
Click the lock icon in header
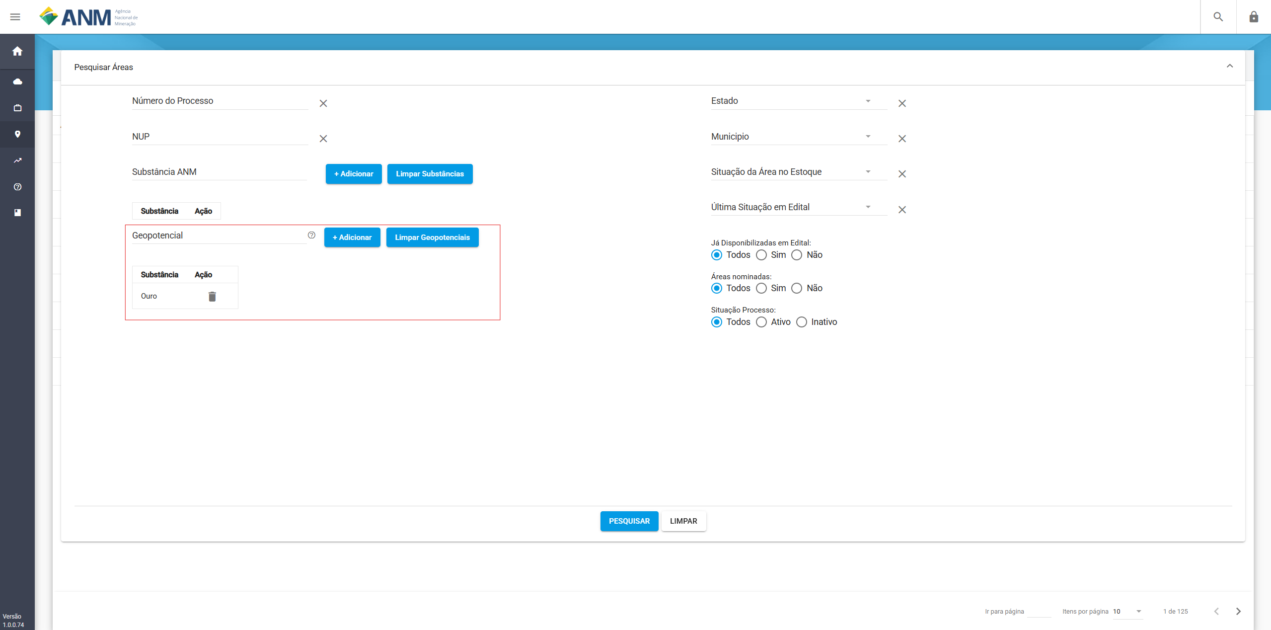click(1254, 17)
